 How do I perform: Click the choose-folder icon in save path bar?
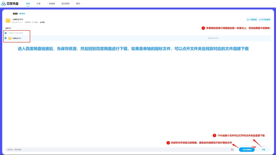232,149
